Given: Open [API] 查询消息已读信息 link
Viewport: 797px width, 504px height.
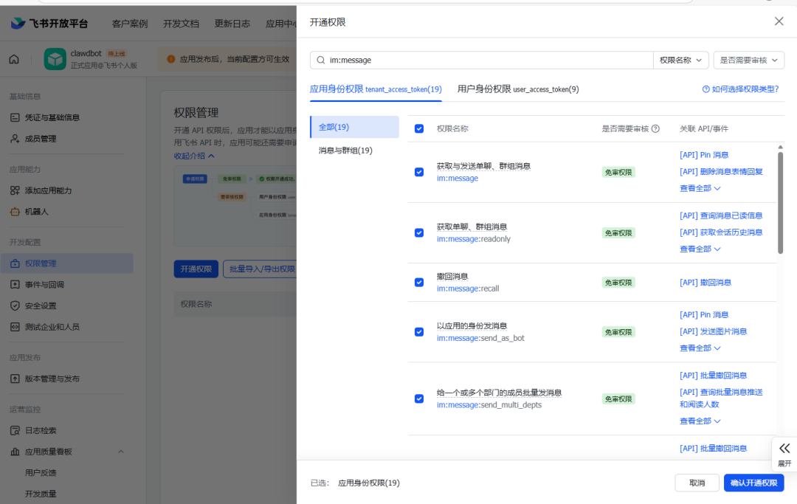Looking at the screenshot, I should click(721, 216).
